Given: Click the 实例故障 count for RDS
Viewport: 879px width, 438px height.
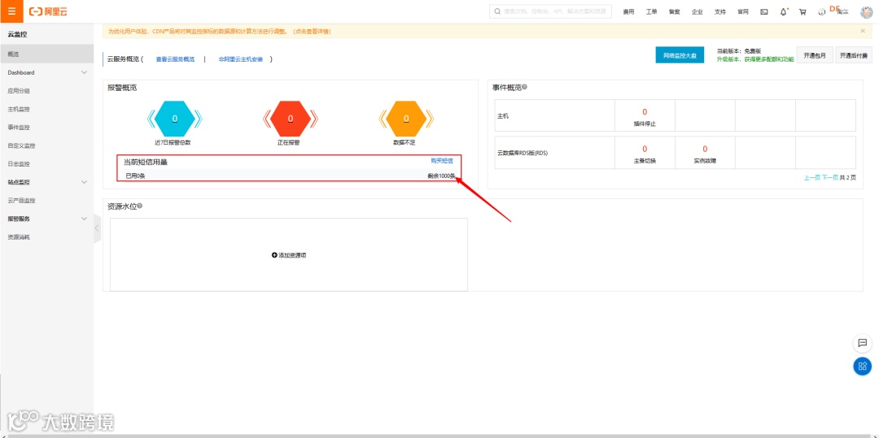Looking at the screenshot, I should point(705,149).
